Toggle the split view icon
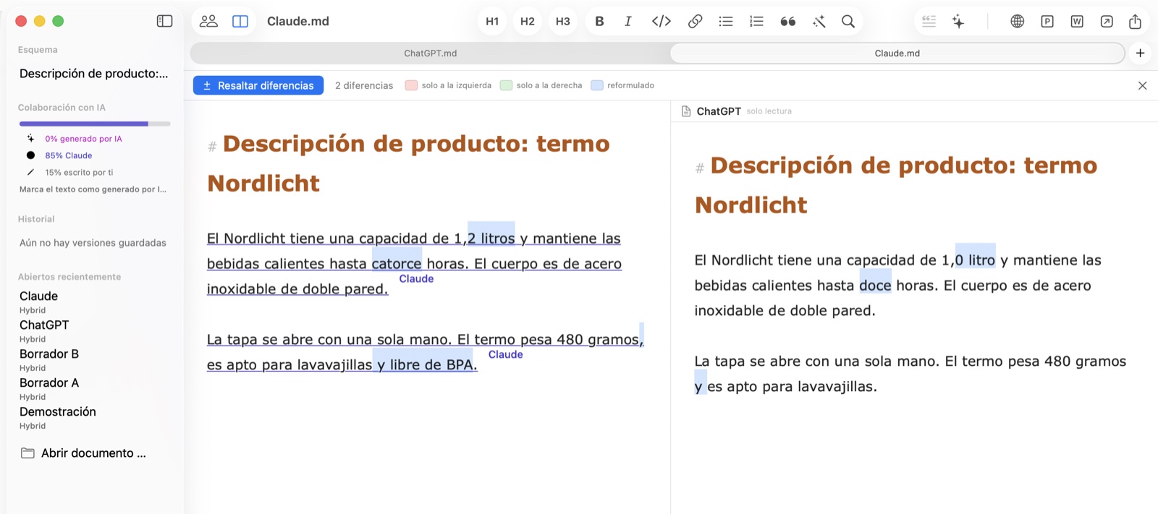Image resolution: width=1158 pixels, height=514 pixels. pyautogui.click(x=240, y=21)
